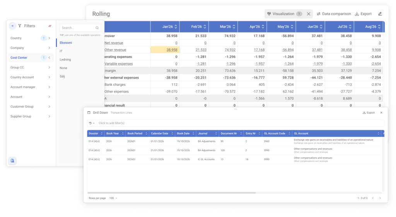The image size is (396, 217).
Task: Export the Drill Down transaction lines
Action: coord(369,113)
